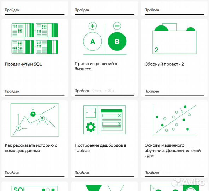This screenshot has height=191, width=209.
Task: Click the green B circle icon
Action: (x=117, y=41)
